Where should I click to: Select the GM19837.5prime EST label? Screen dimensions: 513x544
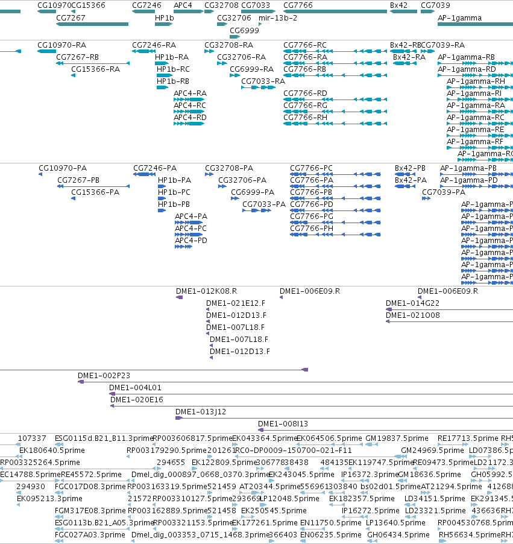(397, 438)
